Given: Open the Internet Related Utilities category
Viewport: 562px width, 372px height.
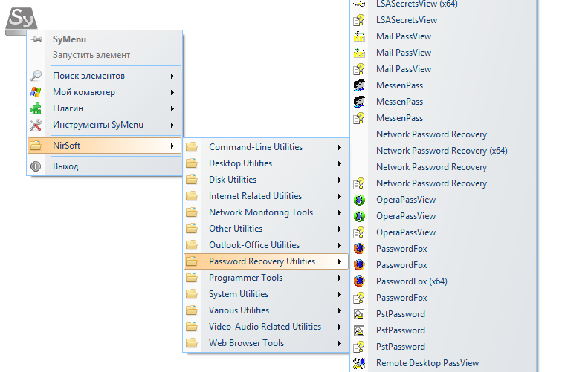Looking at the screenshot, I should [255, 196].
